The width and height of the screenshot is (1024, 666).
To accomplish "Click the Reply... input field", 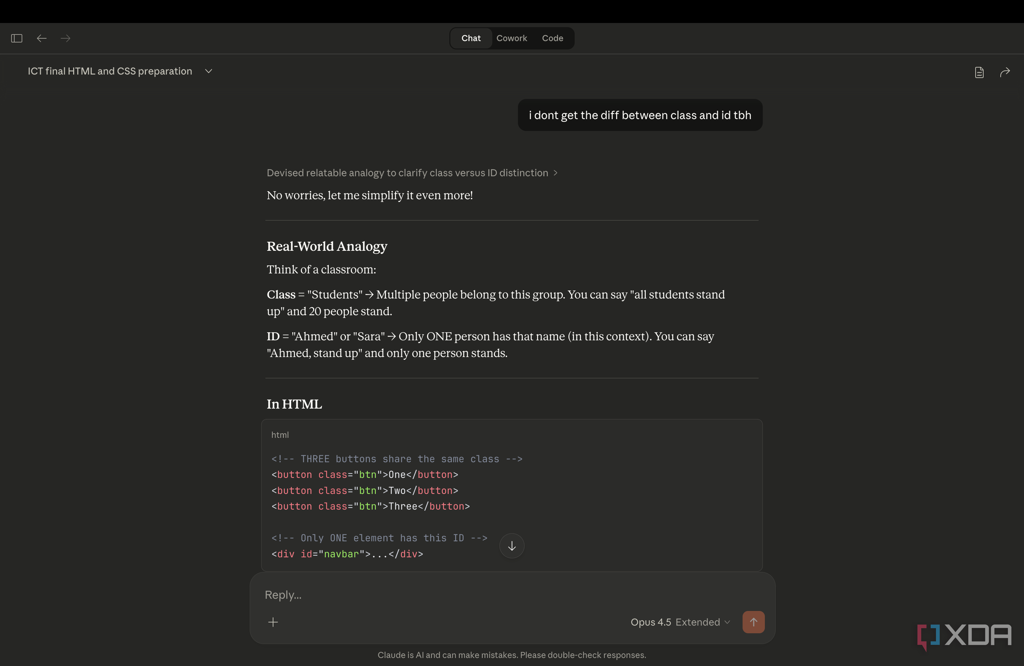I will (x=512, y=595).
